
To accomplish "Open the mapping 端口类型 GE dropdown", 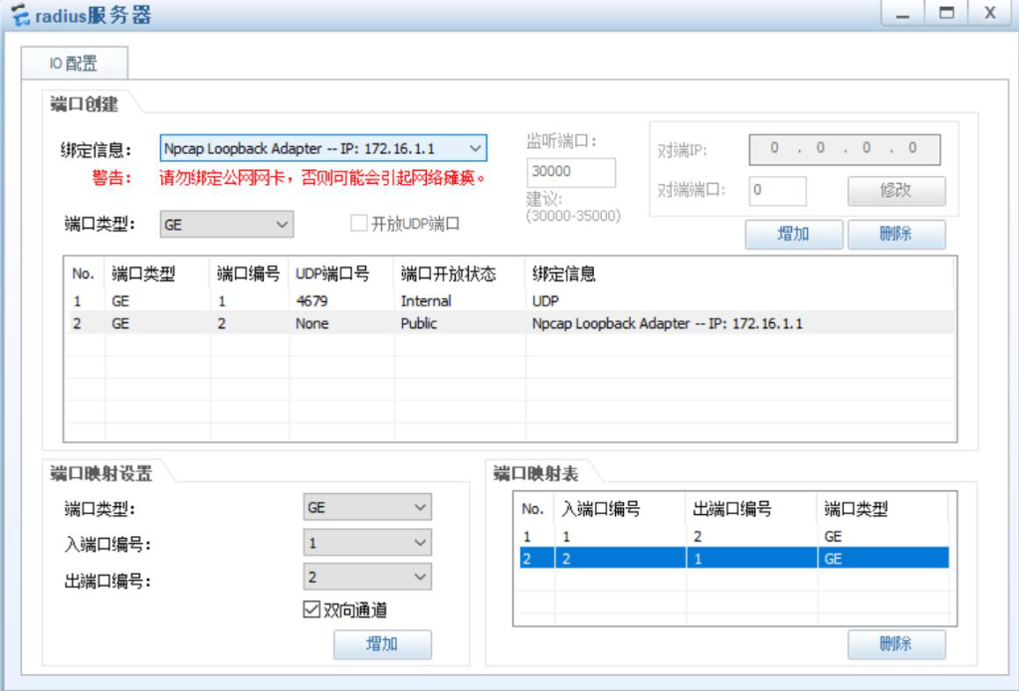I will 367,507.
